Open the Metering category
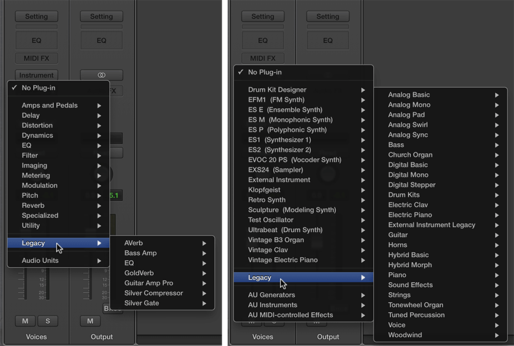Image resolution: width=514 pixels, height=346 pixels. click(58, 175)
